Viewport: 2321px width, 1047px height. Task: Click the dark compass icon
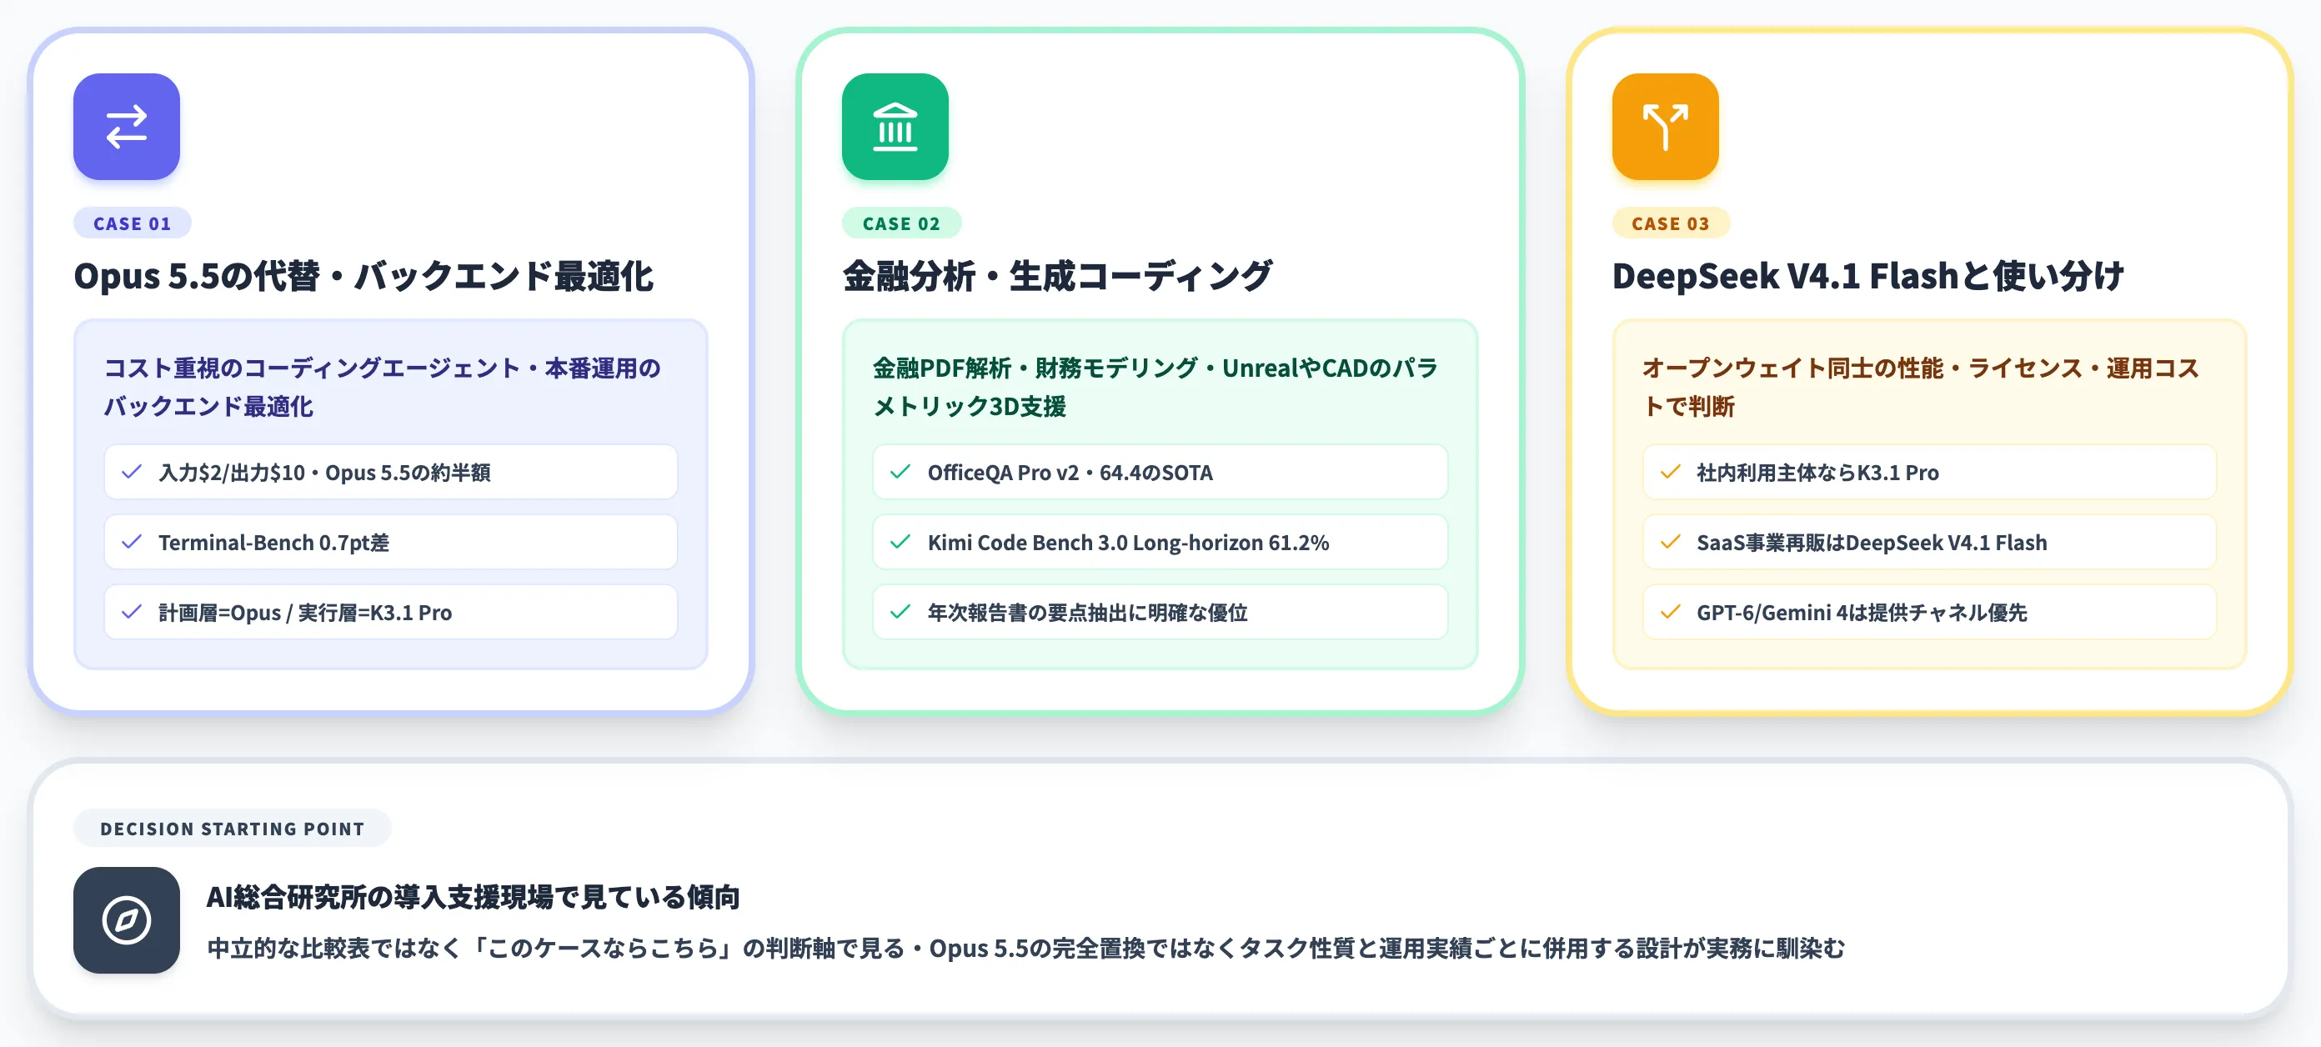click(126, 920)
